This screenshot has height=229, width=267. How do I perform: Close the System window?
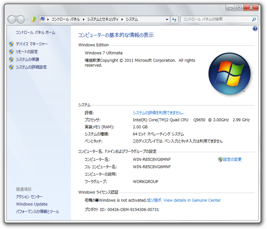[251, 8]
